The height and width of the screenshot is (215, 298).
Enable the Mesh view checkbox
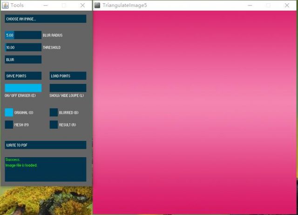[9, 125]
